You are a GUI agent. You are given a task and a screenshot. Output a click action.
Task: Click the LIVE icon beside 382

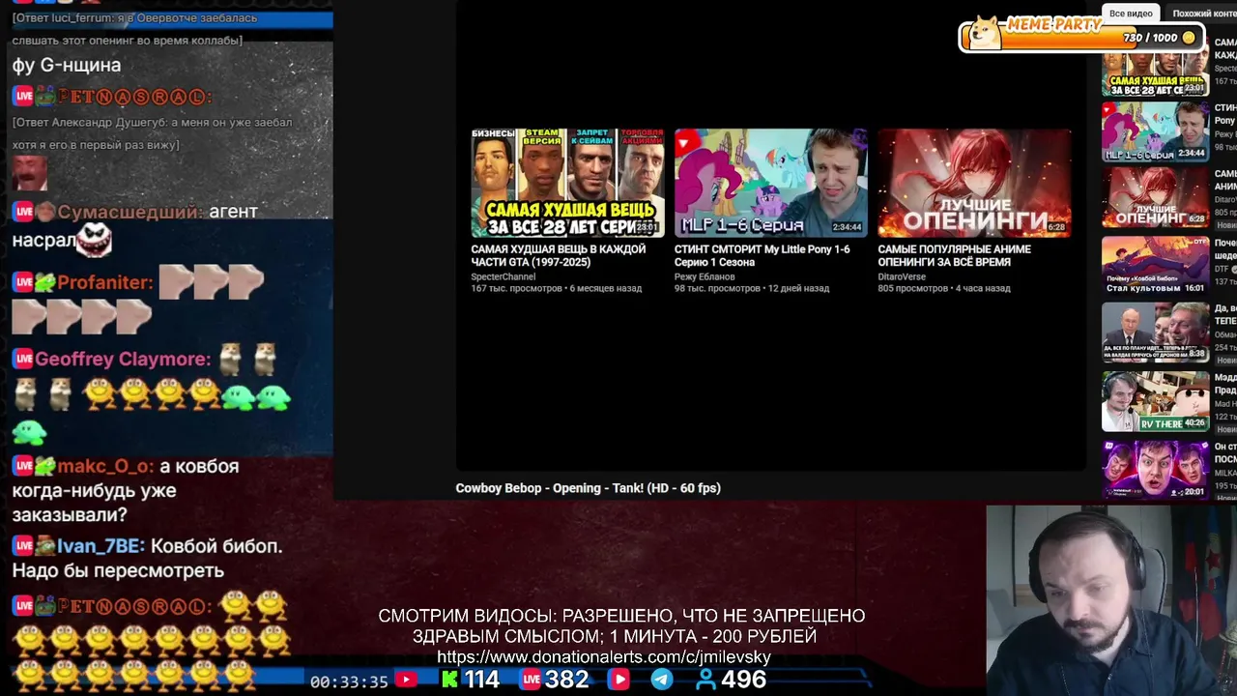coord(532,680)
